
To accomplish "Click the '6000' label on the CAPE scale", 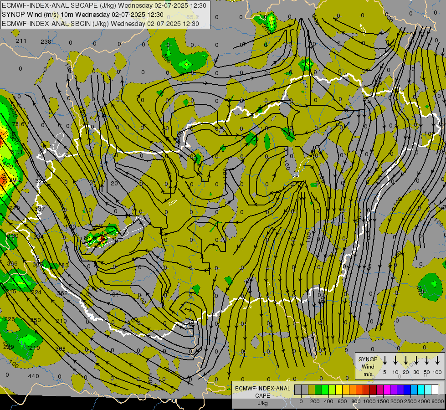I will point(438,401).
